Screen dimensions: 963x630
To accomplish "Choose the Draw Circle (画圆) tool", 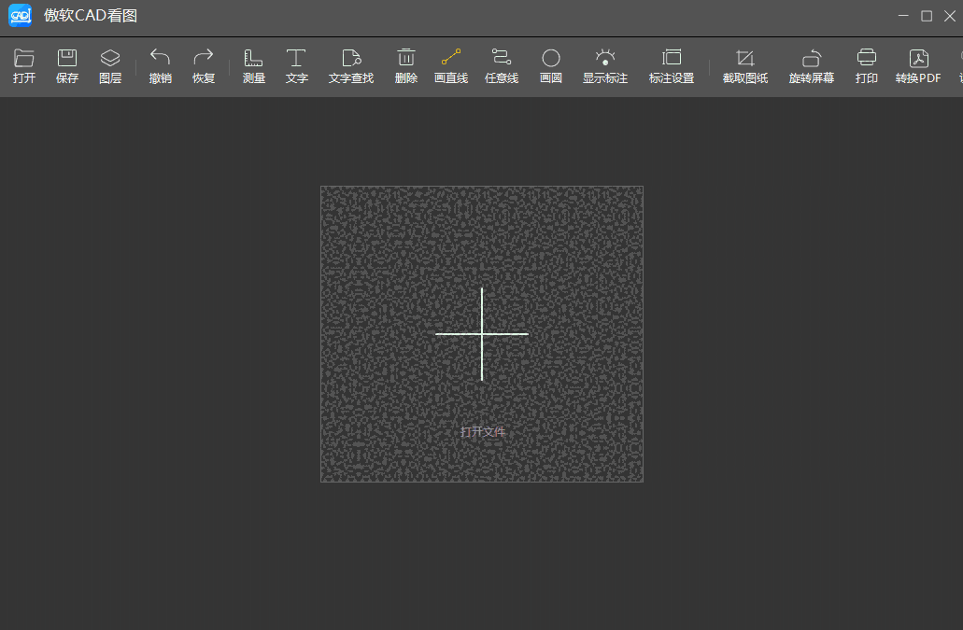I will 551,59.
